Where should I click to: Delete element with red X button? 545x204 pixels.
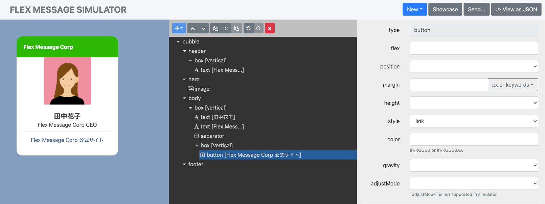tap(270, 28)
